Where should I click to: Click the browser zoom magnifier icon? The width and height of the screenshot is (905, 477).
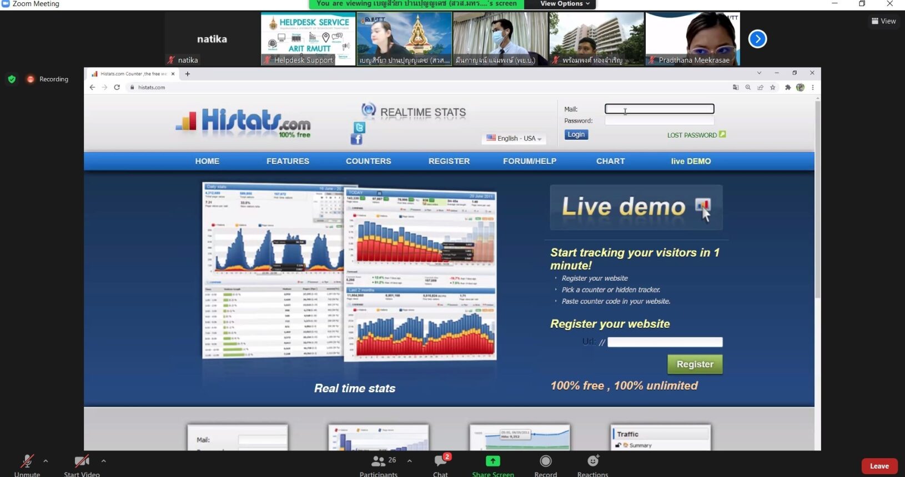tap(748, 87)
